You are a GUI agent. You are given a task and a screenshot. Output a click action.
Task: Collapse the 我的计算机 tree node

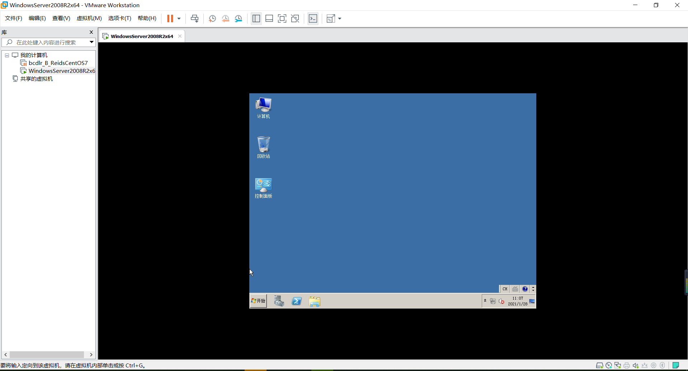click(x=6, y=55)
